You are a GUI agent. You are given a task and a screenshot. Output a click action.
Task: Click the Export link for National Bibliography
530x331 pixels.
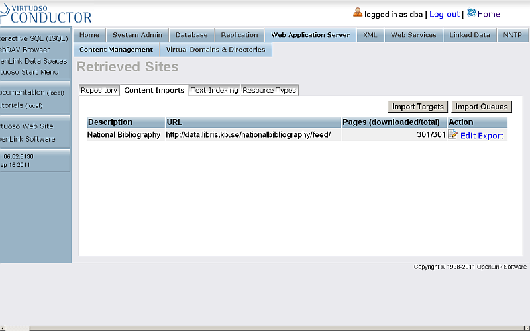point(491,136)
